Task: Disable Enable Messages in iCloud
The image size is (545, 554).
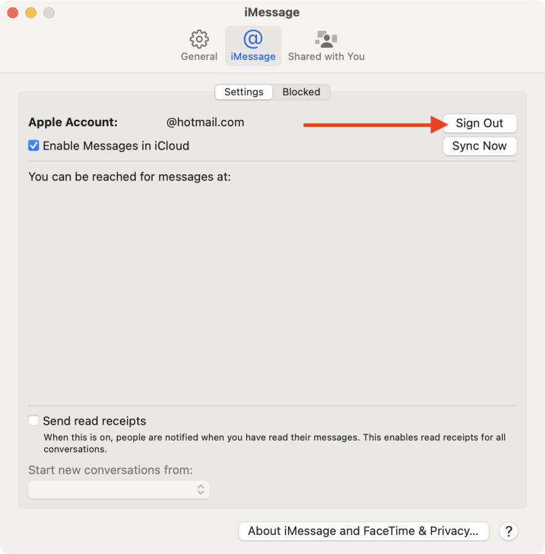Action: tap(33, 146)
